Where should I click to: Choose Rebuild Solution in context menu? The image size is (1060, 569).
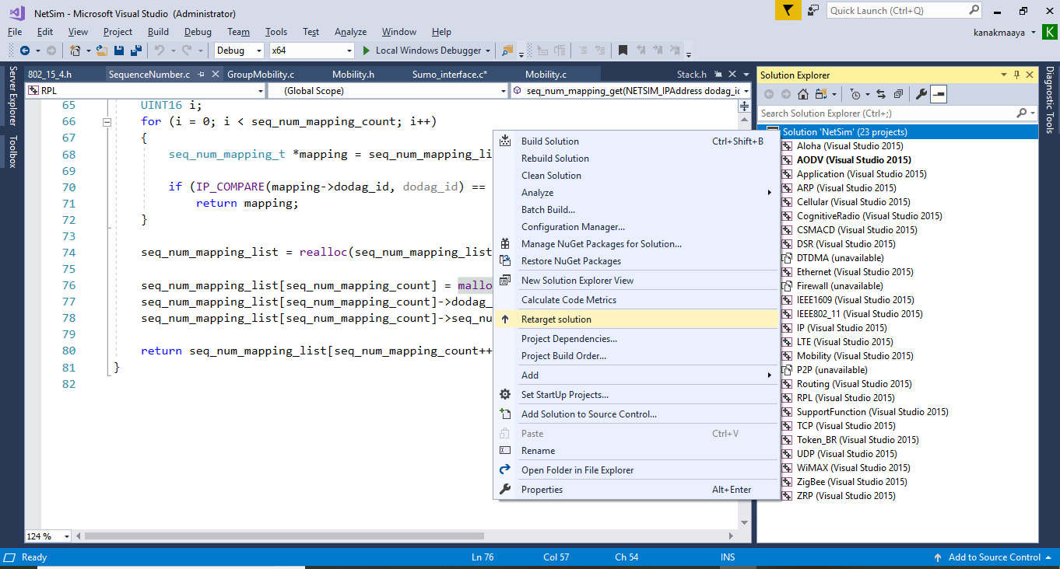(x=636, y=159)
